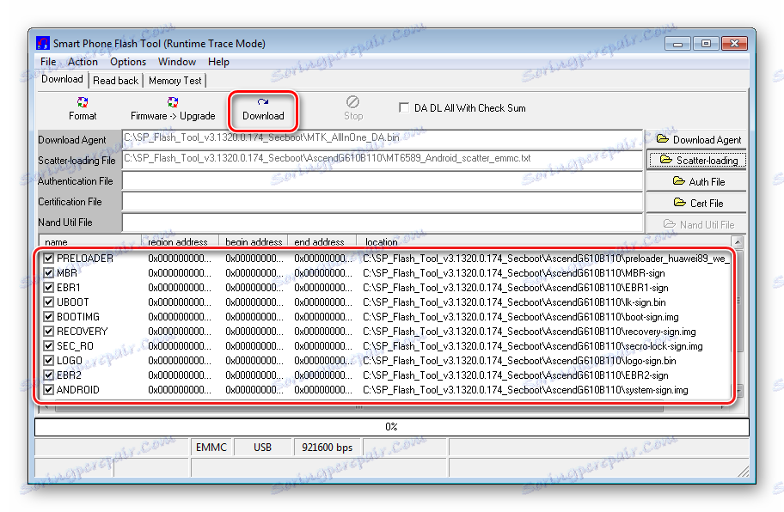Uncheck the MBR partition
This screenshot has height=512, width=784.
coord(48,272)
